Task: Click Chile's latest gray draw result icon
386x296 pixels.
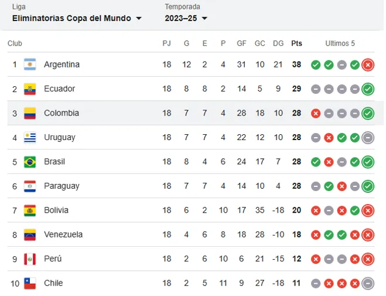Action: 368,283
